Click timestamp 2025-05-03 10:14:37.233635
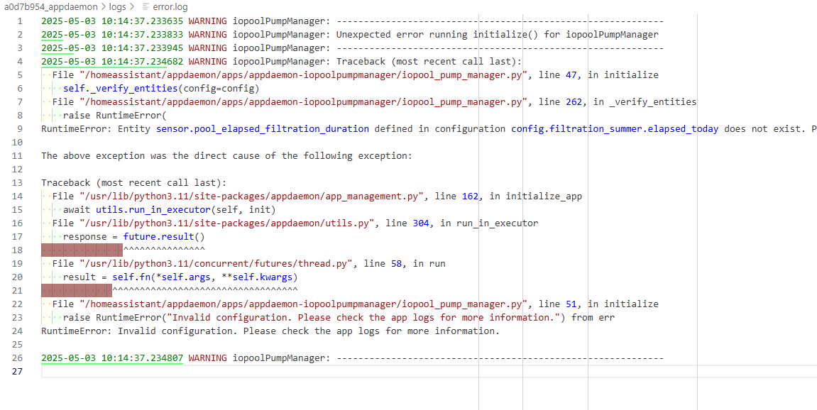This screenshot has width=817, height=410. 112,21
